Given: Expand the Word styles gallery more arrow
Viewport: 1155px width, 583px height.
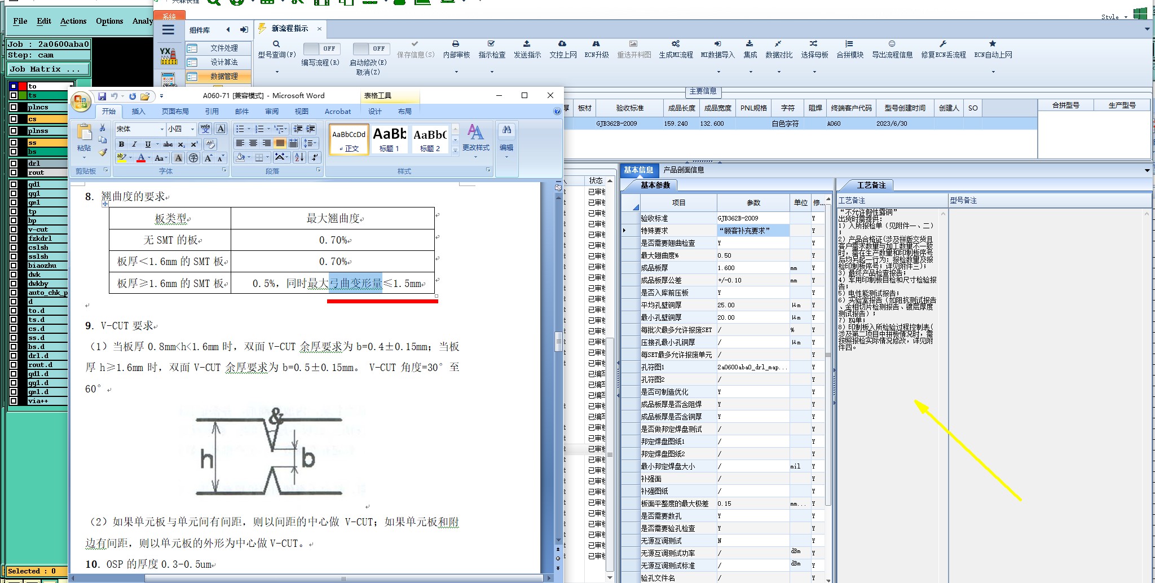Looking at the screenshot, I should click(455, 150).
